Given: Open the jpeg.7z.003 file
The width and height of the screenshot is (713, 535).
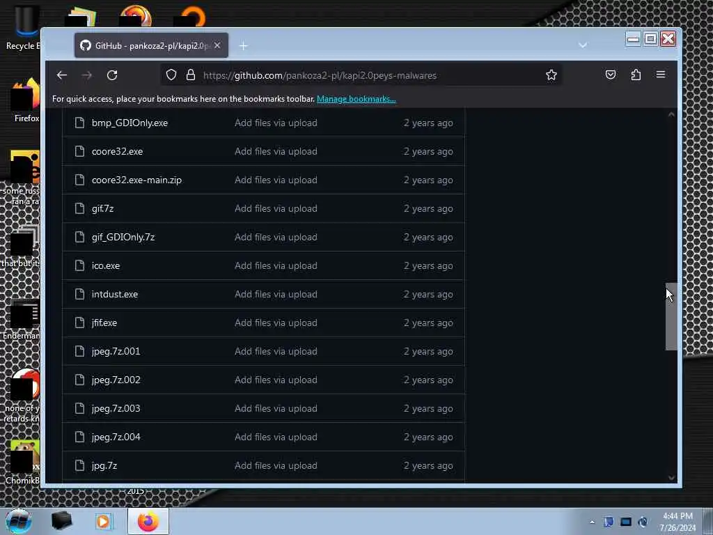Looking at the screenshot, I should (116, 408).
